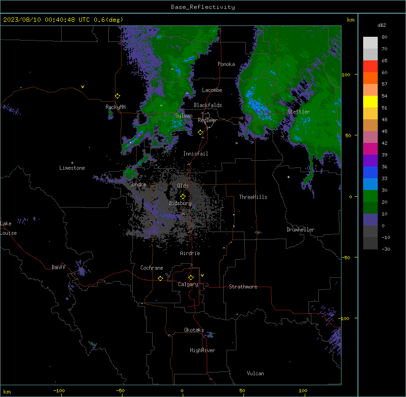Image resolution: width=406 pixels, height=397 pixels.
Task: Click the Base_Reflectivity title text
Action: point(203,7)
